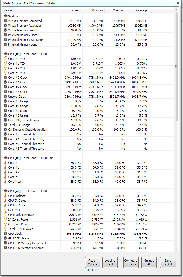Viewport: 183px width, 277px height.
Task: Click the CPU Package Power lightning icon
Action: (x=6, y=215)
